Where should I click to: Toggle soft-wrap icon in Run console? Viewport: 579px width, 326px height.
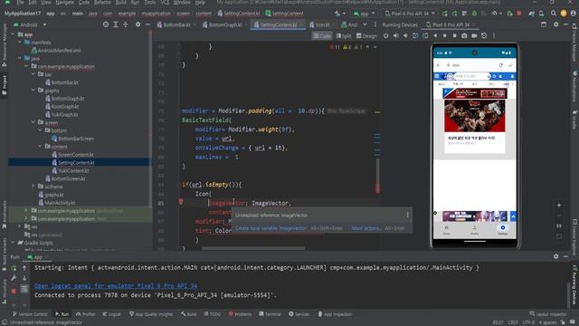point(24,289)
